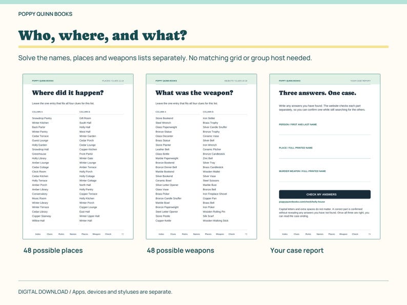Image resolution: width=407 pixels, height=305 pixels.
Task: Select Rules tab on the places page footer
Action: tap(62, 234)
